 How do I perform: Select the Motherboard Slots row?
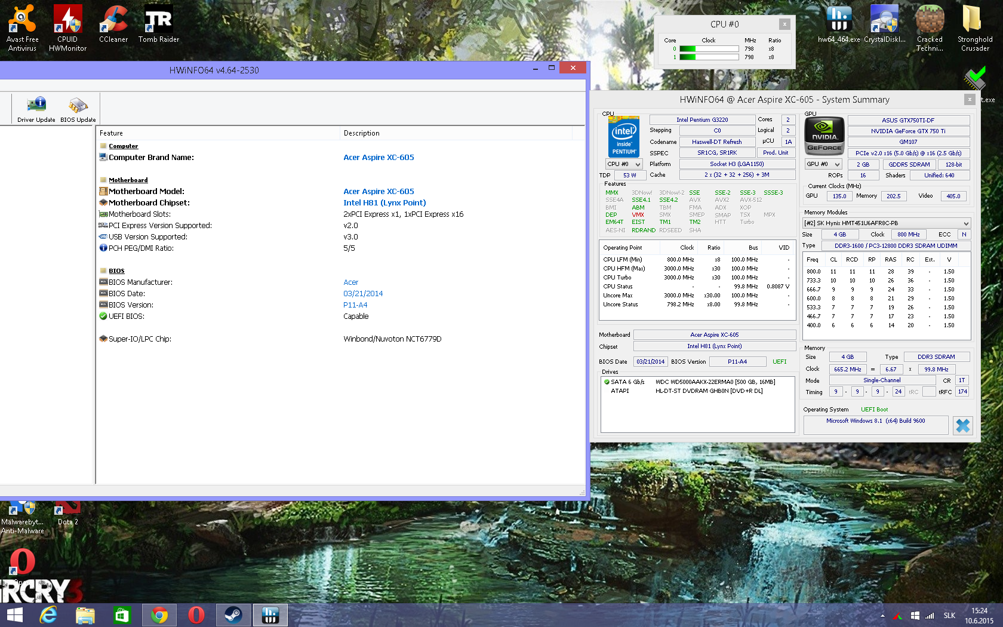tap(340, 214)
